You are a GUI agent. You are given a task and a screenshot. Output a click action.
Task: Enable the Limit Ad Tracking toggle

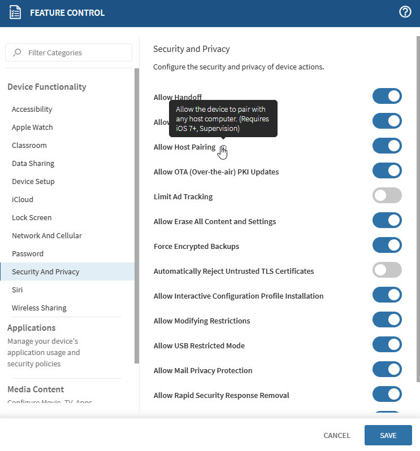click(x=387, y=196)
